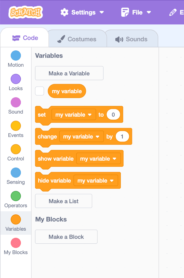The height and width of the screenshot is (278, 184).
Task: Select the Looks category circle
Action: [x=16, y=79]
